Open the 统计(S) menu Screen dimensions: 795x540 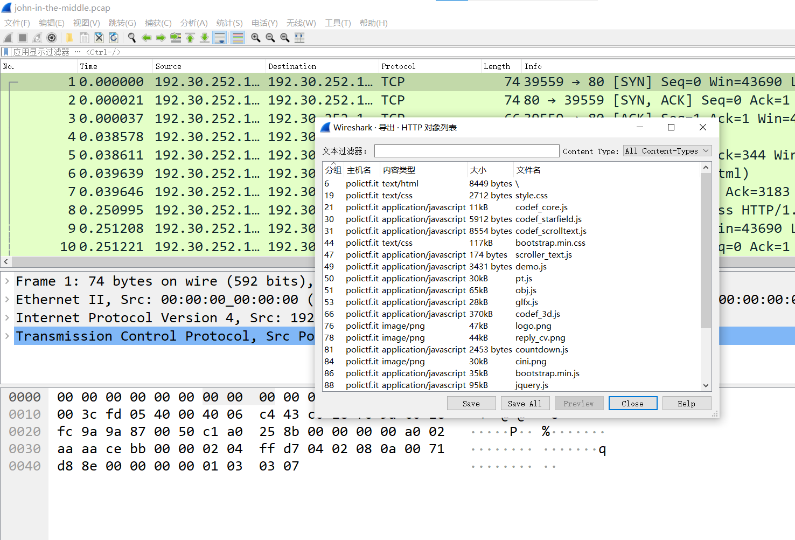[229, 23]
